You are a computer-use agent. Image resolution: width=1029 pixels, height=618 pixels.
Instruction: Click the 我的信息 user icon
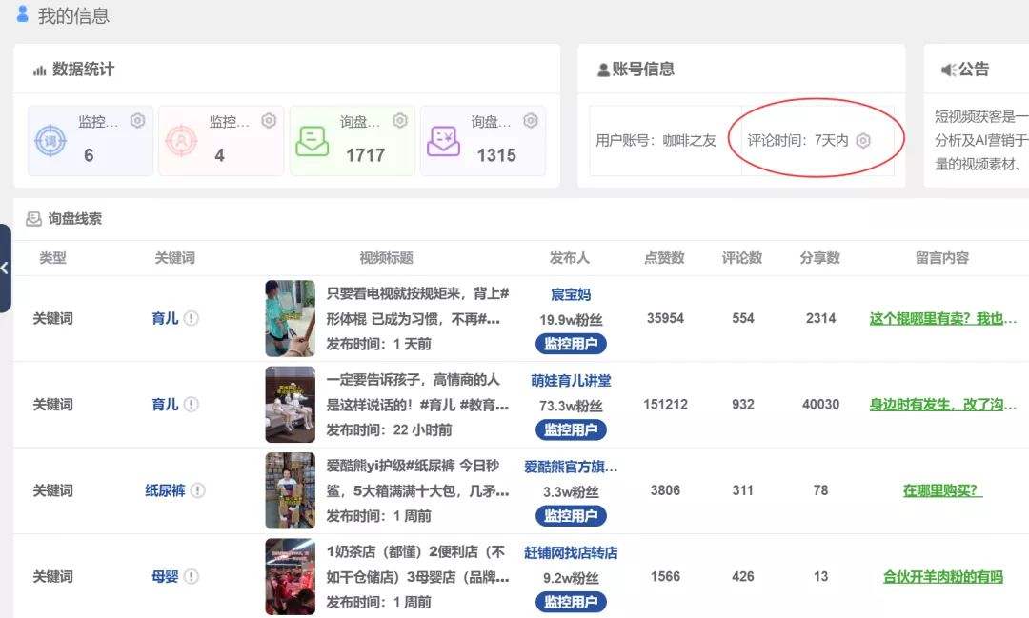pos(22,13)
